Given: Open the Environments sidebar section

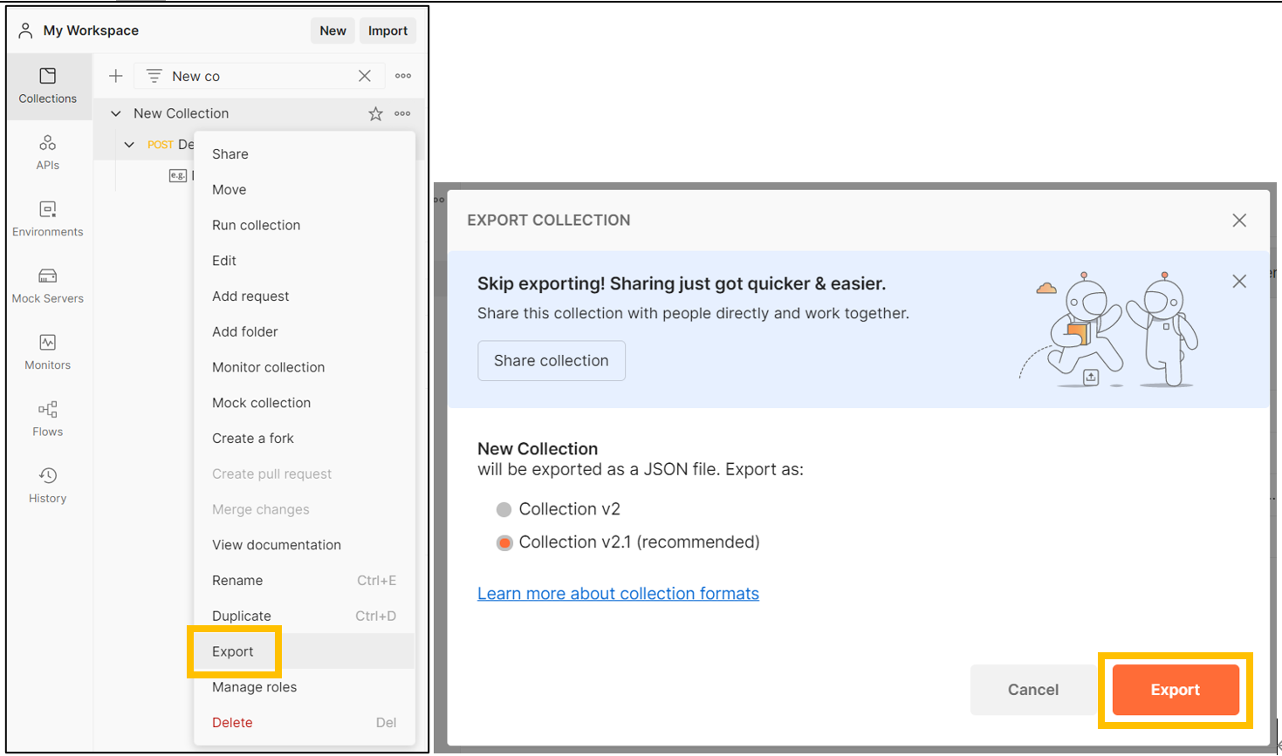Looking at the screenshot, I should point(48,219).
